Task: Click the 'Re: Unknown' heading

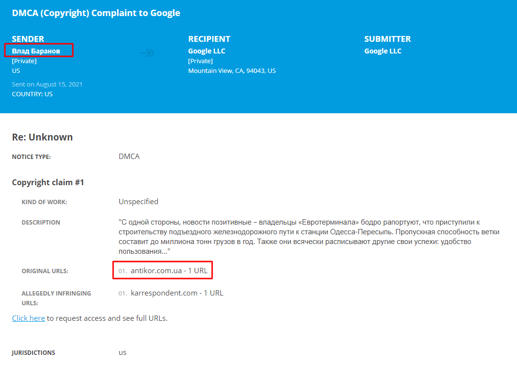Action: [x=42, y=137]
